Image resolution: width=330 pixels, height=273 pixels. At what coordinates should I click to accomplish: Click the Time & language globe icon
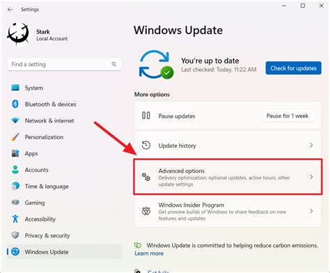(15, 186)
